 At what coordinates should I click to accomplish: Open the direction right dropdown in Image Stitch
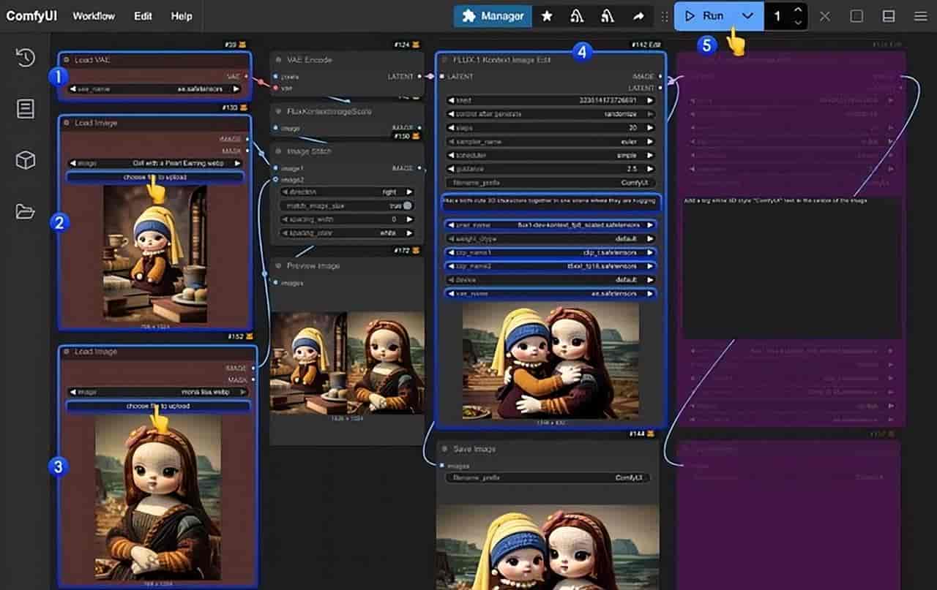coord(346,192)
